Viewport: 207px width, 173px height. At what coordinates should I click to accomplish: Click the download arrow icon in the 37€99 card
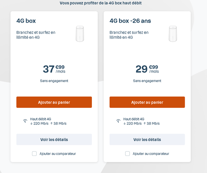tap(31, 123)
